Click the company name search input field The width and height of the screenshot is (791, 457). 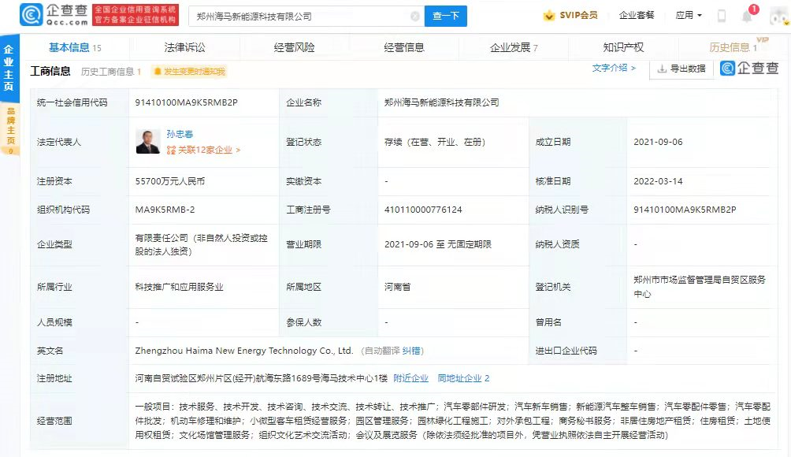[x=299, y=15]
